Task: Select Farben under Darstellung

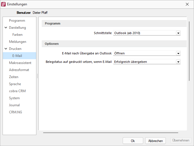Action: [x=17, y=35]
